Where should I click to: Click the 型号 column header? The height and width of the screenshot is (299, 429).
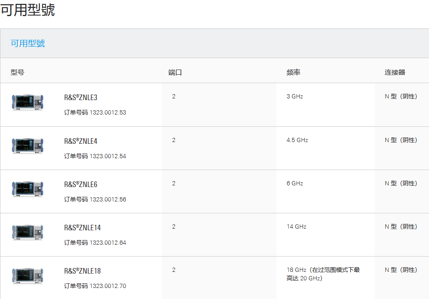coord(17,73)
